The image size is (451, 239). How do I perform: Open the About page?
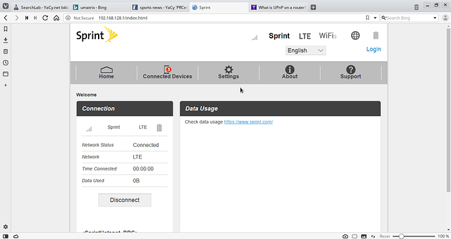(x=290, y=72)
